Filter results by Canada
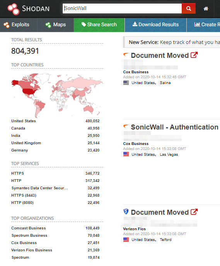The height and width of the screenshot is (266, 220). coord(18,128)
